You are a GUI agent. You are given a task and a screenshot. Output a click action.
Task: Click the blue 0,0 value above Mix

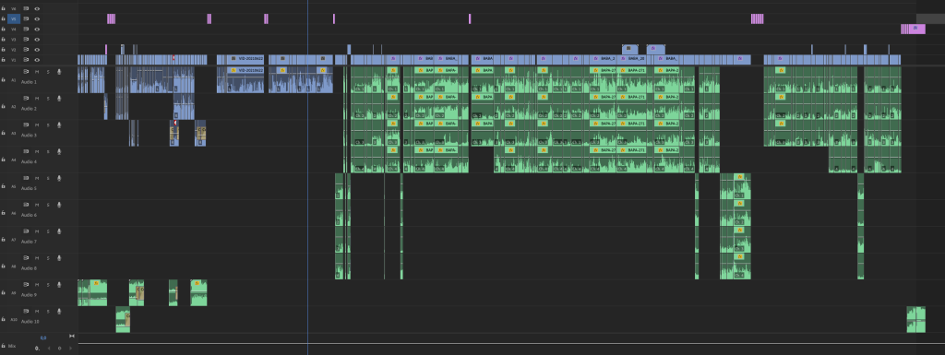coord(43,337)
